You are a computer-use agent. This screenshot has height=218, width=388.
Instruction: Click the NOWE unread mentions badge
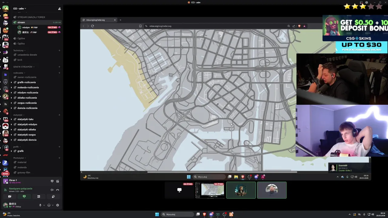tap(5, 174)
